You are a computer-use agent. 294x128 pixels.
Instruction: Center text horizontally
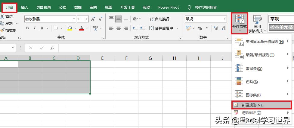(119, 28)
